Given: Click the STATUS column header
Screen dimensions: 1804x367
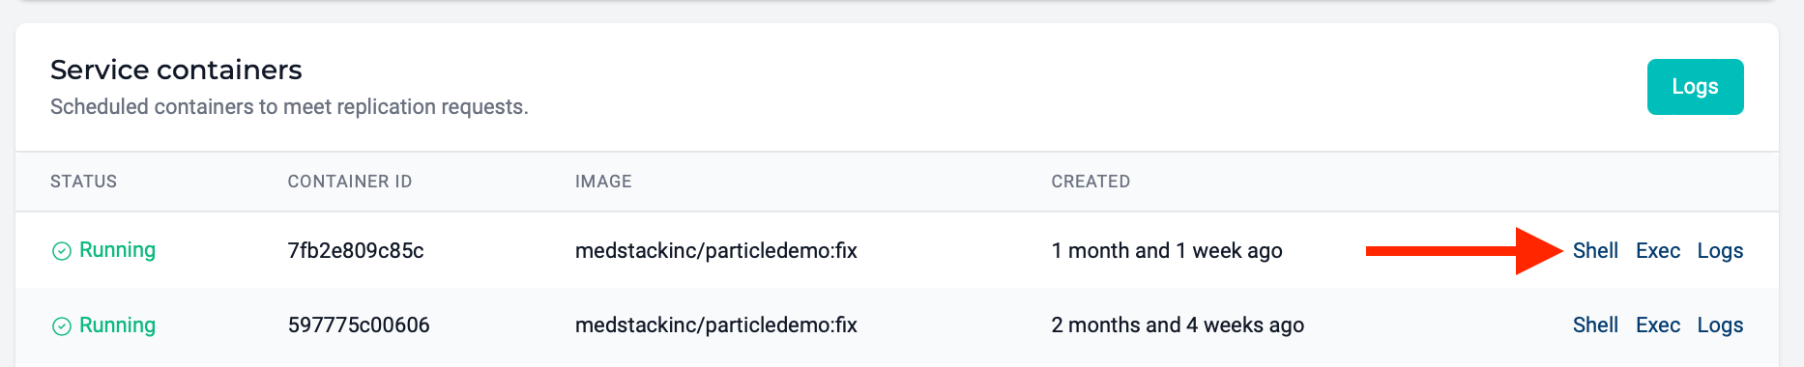Looking at the screenshot, I should 83,182.
